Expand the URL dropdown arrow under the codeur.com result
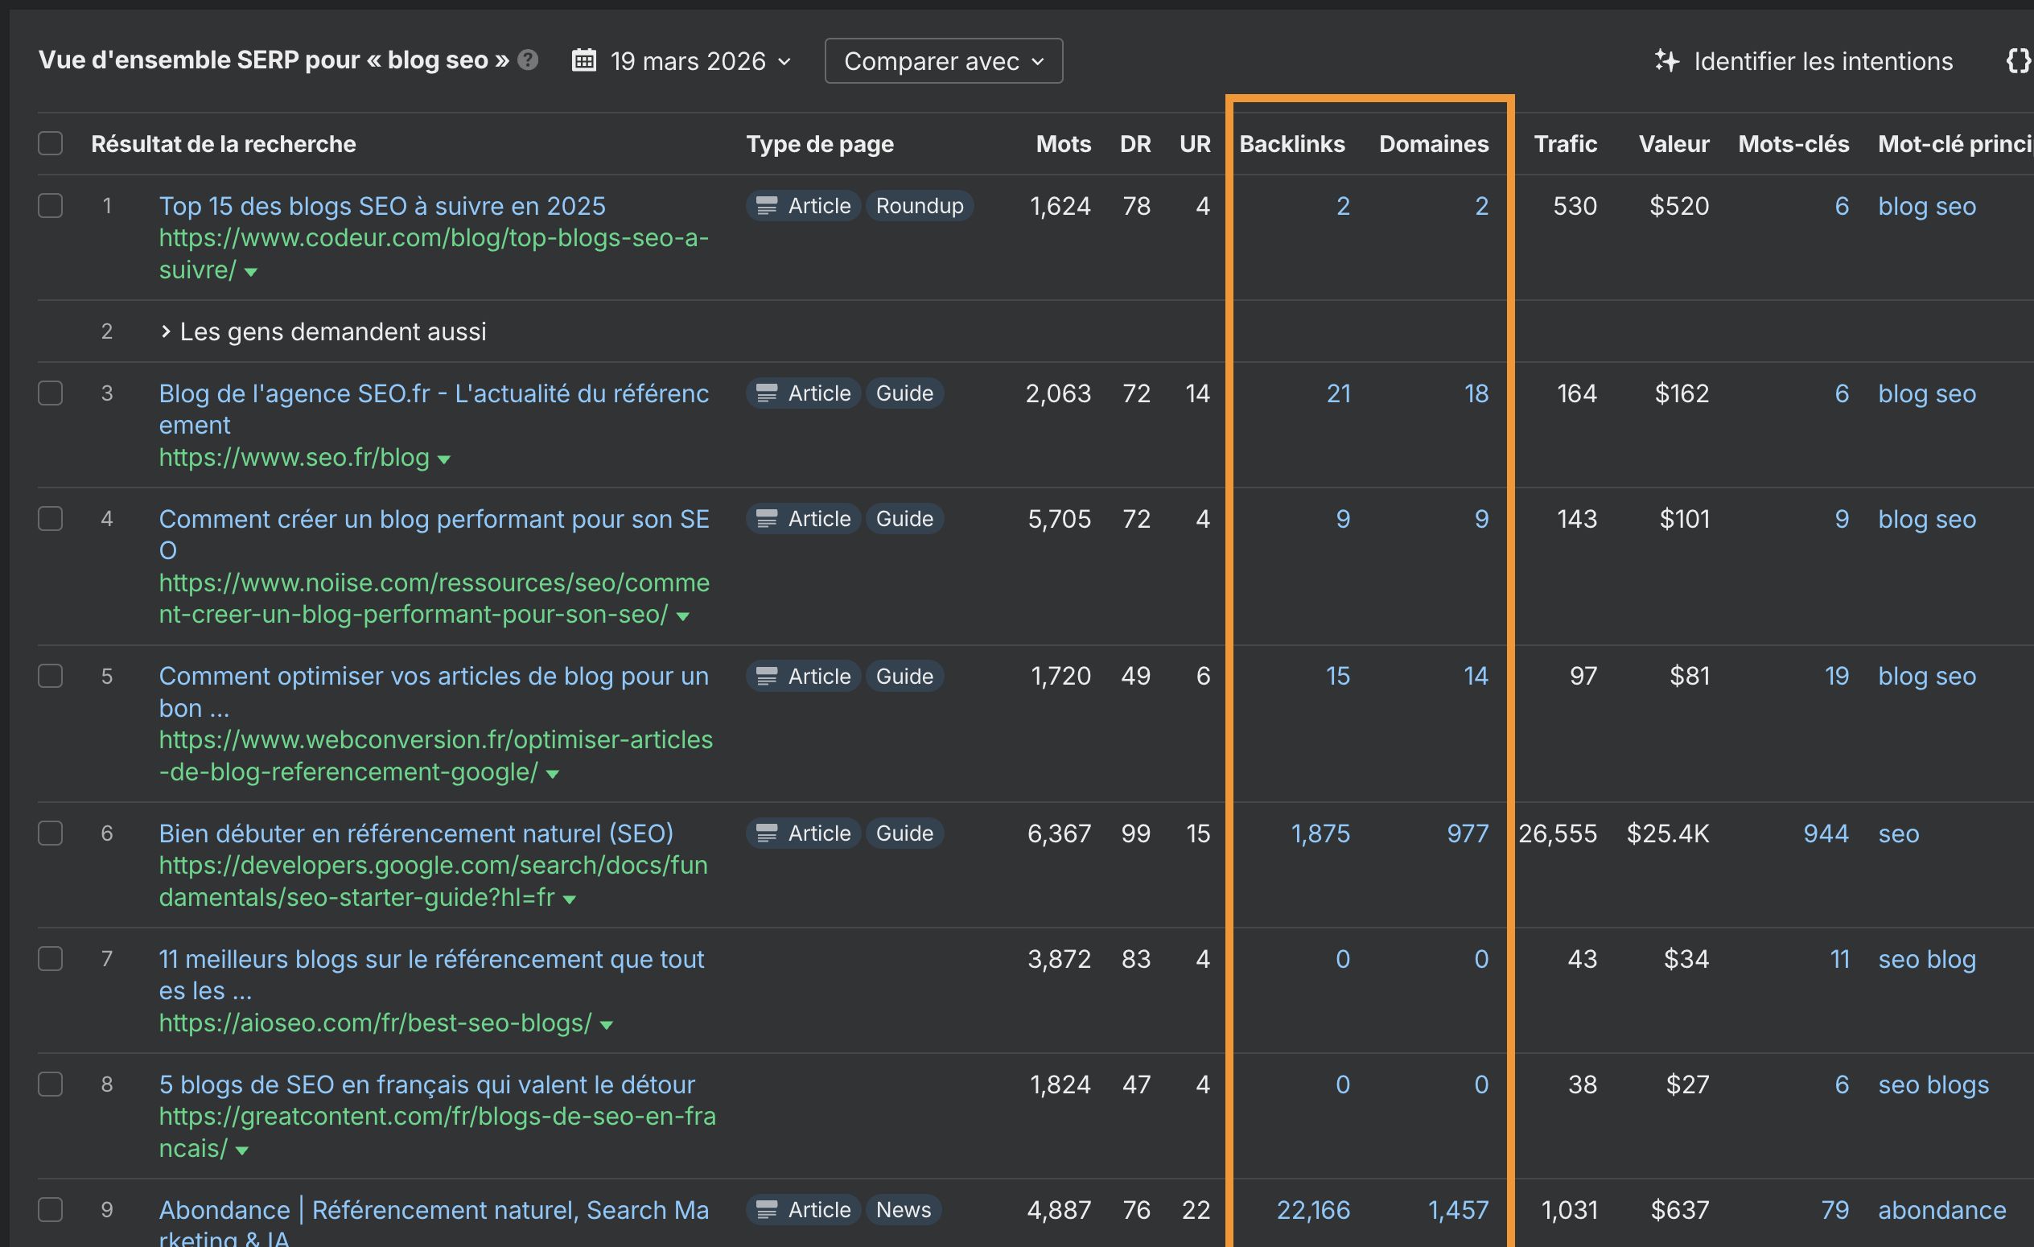 (x=250, y=270)
